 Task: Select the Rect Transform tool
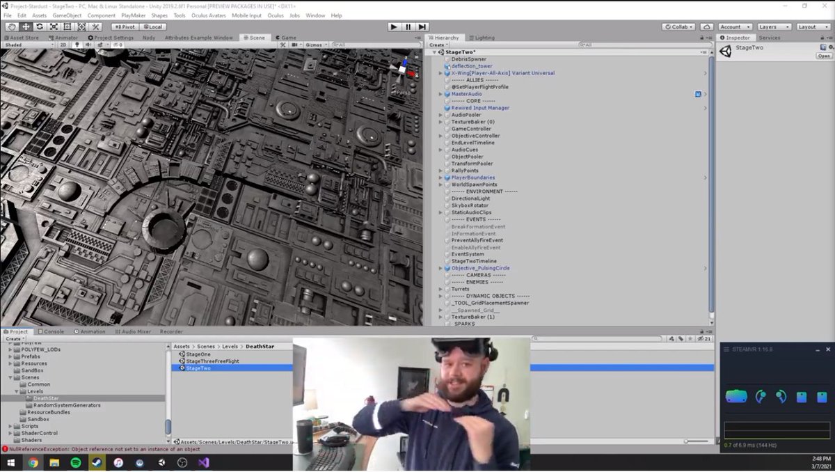[x=67, y=26]
